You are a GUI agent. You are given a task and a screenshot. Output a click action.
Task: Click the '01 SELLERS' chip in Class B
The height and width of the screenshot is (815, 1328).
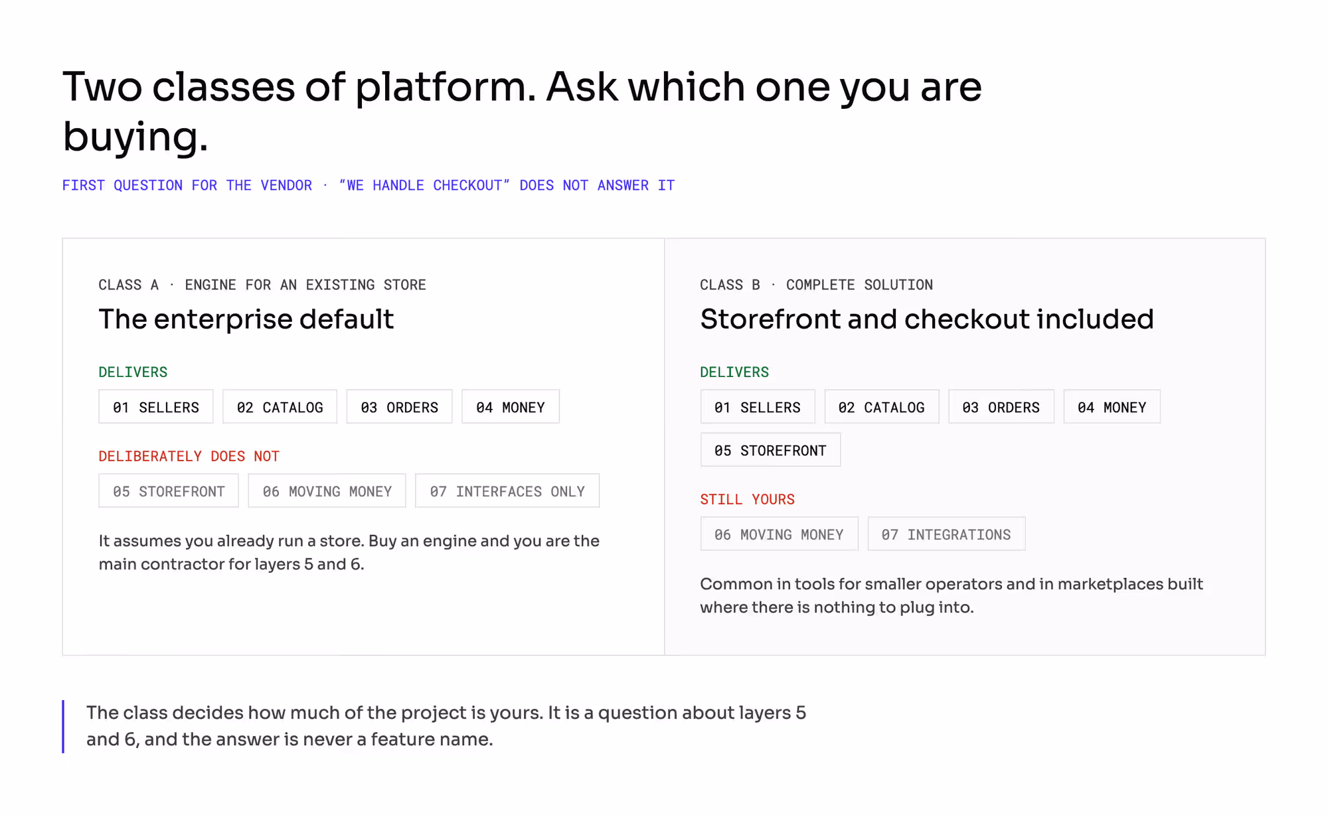[758, 407]
